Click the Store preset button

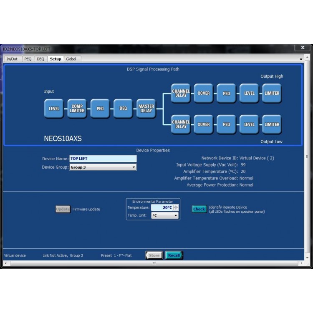[x=154, y=255]
